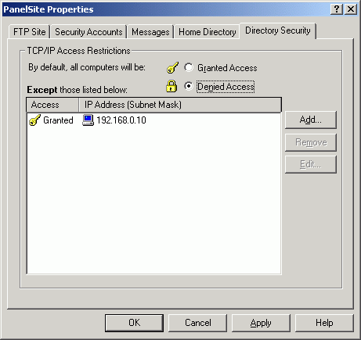
Task: Click the key icon beside Granted Access
Action: click(x=172, y=67)
